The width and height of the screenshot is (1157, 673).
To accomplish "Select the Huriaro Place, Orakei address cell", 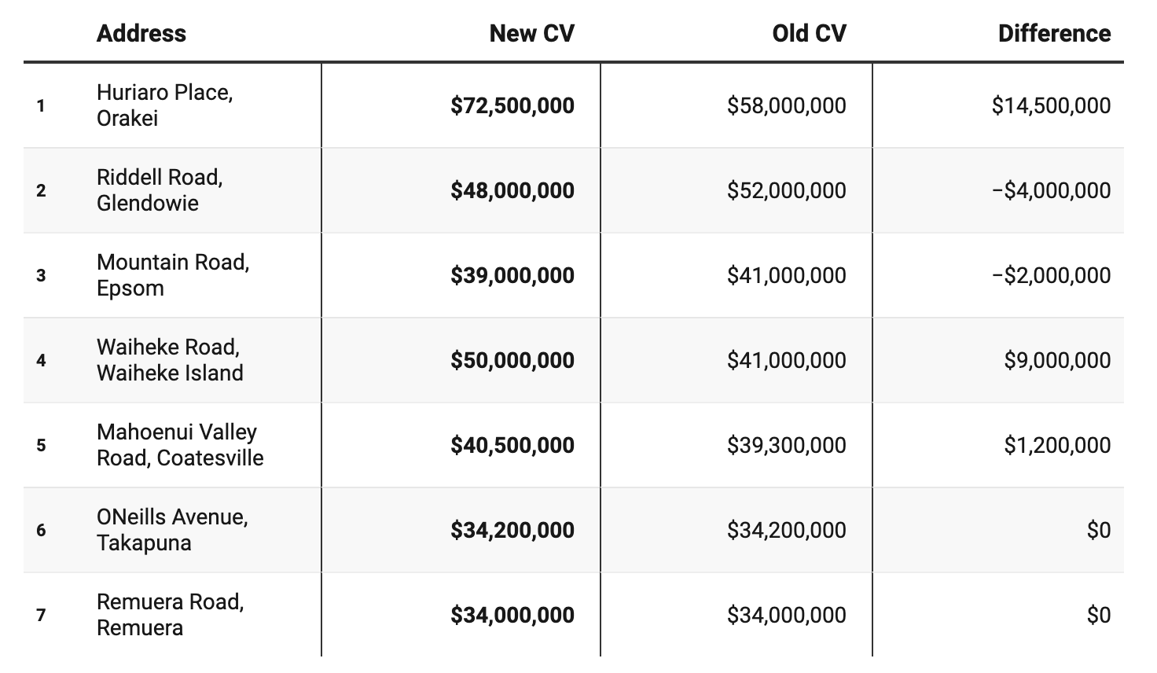I will [165, 105].
